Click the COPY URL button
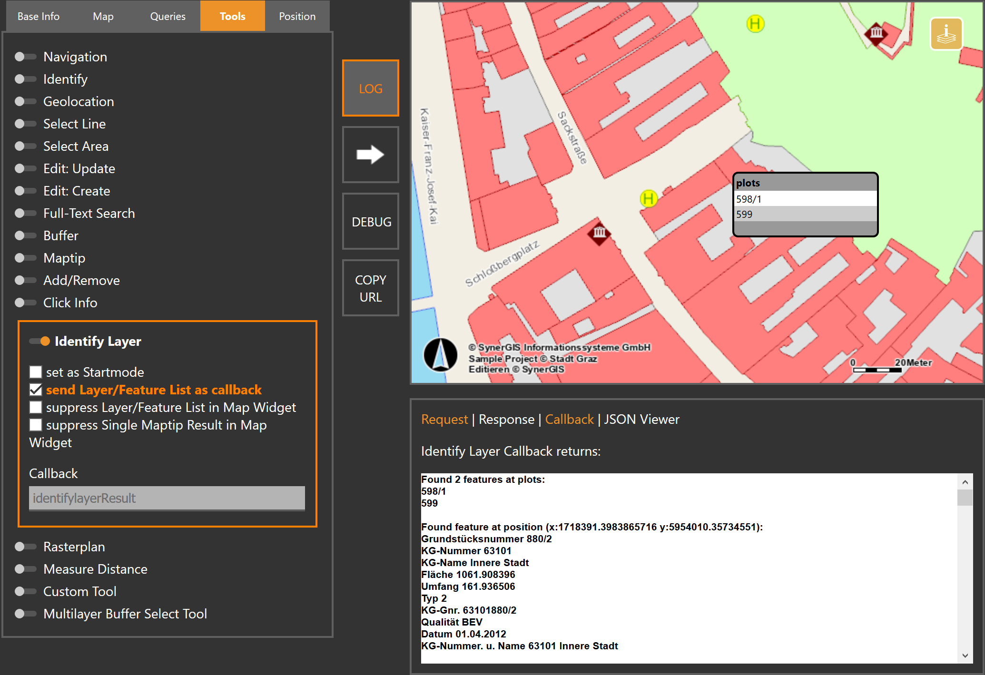985x675 pixels. click(x=371, y=288)
